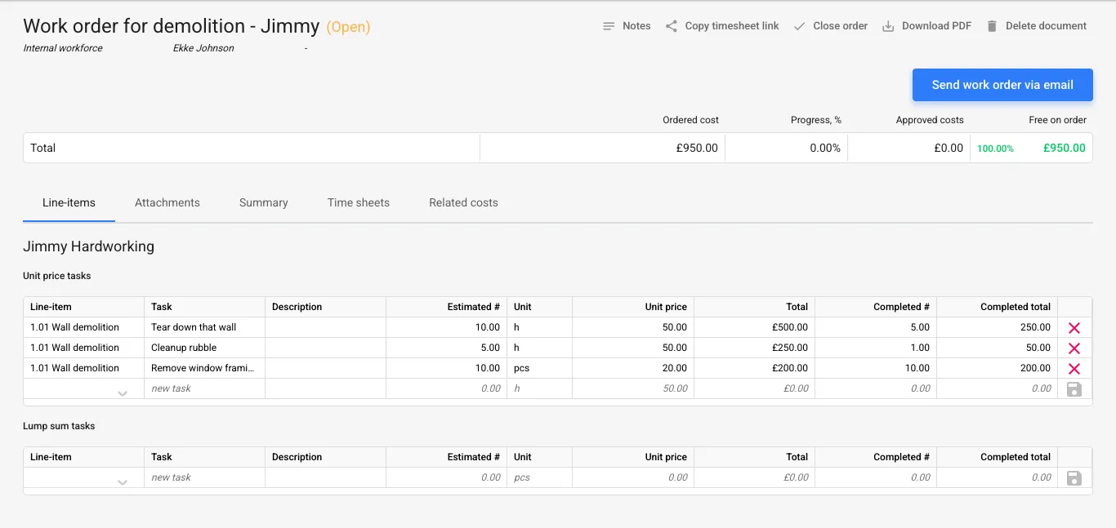
Task: Click the 'pcs' unit in Remove window row
Action: tap(540, 368)
